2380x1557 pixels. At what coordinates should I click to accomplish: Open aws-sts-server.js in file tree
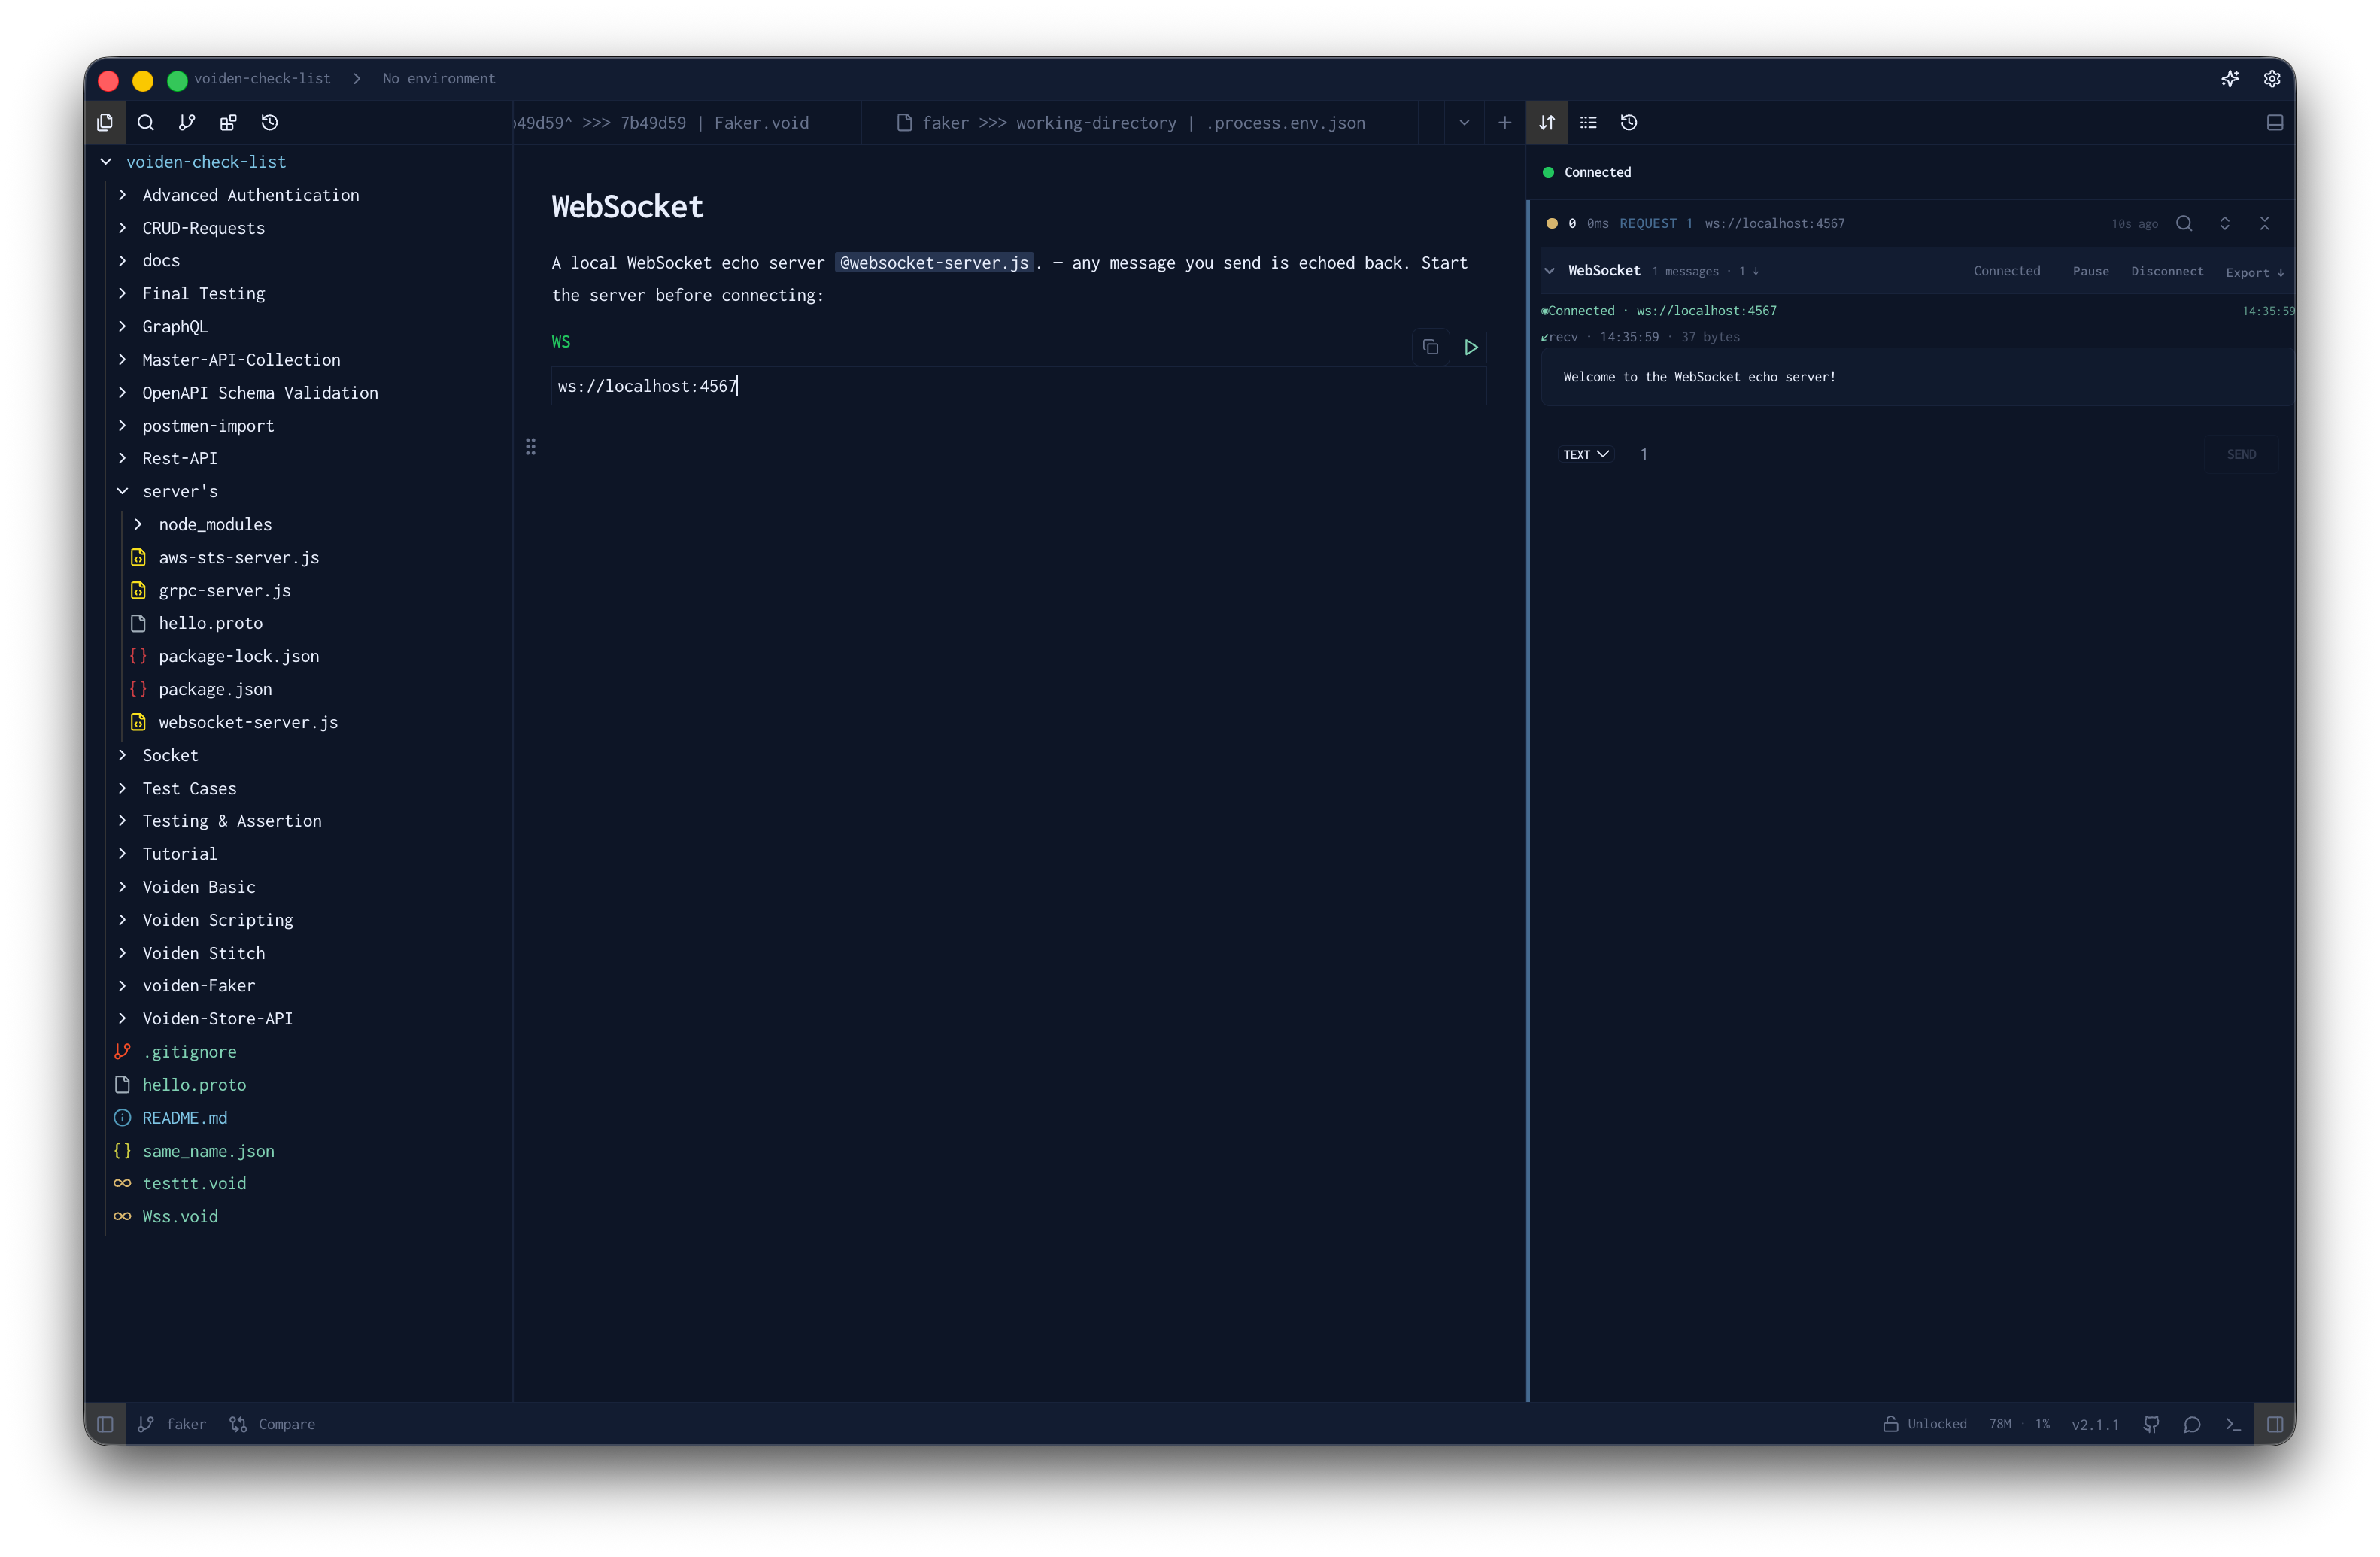pyautogui.click(x=238, y=558)
